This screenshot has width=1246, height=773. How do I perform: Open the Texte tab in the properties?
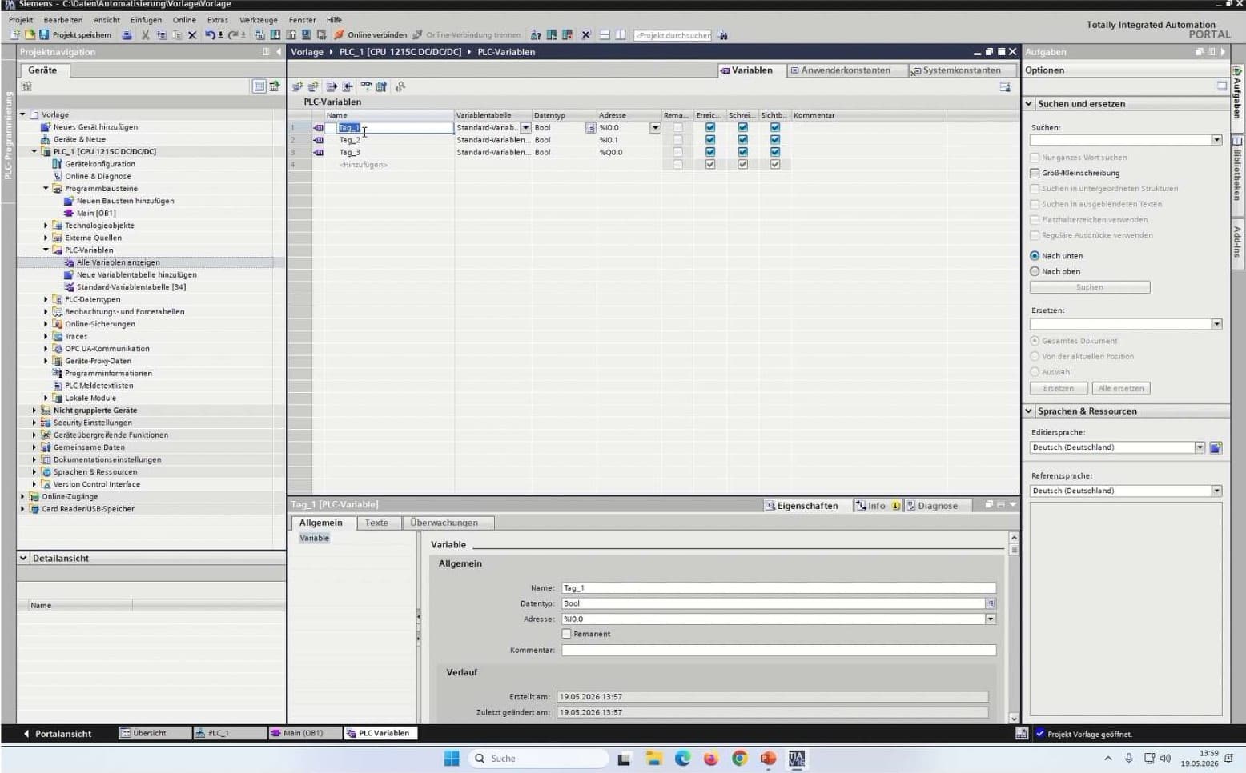[376, 523]
